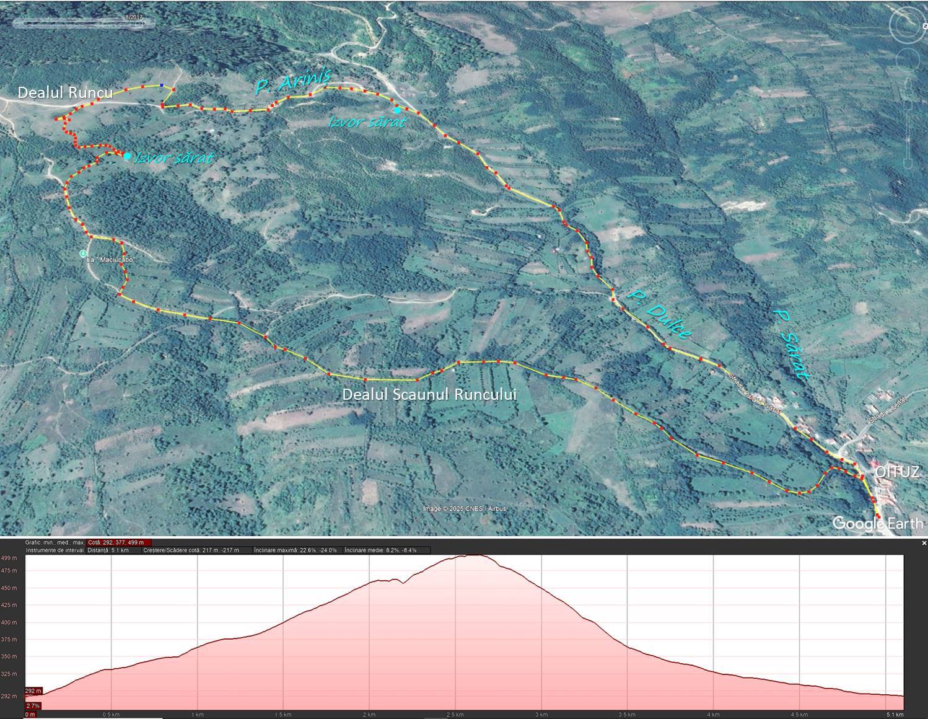This screenshot has height=719, width=928.
Task: Click the blue waypoint on Dealul Runcu path
Action: tap(161, 85)
